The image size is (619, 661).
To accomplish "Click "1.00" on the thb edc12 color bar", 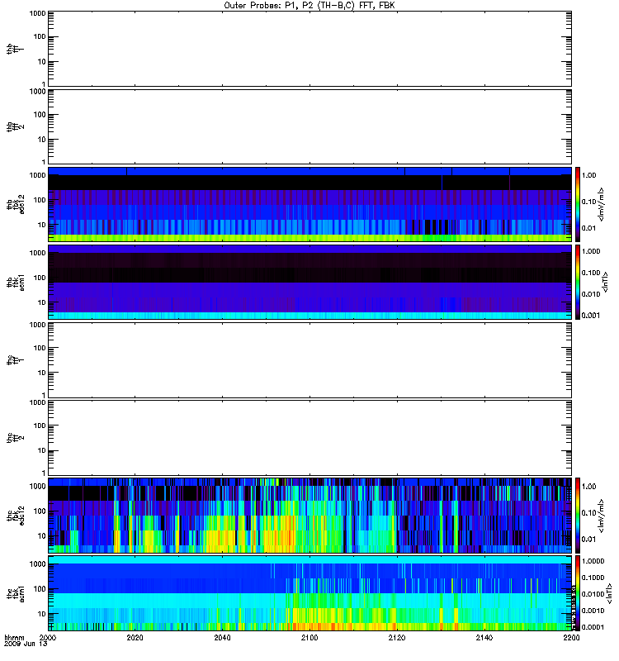I will point(588,175).
